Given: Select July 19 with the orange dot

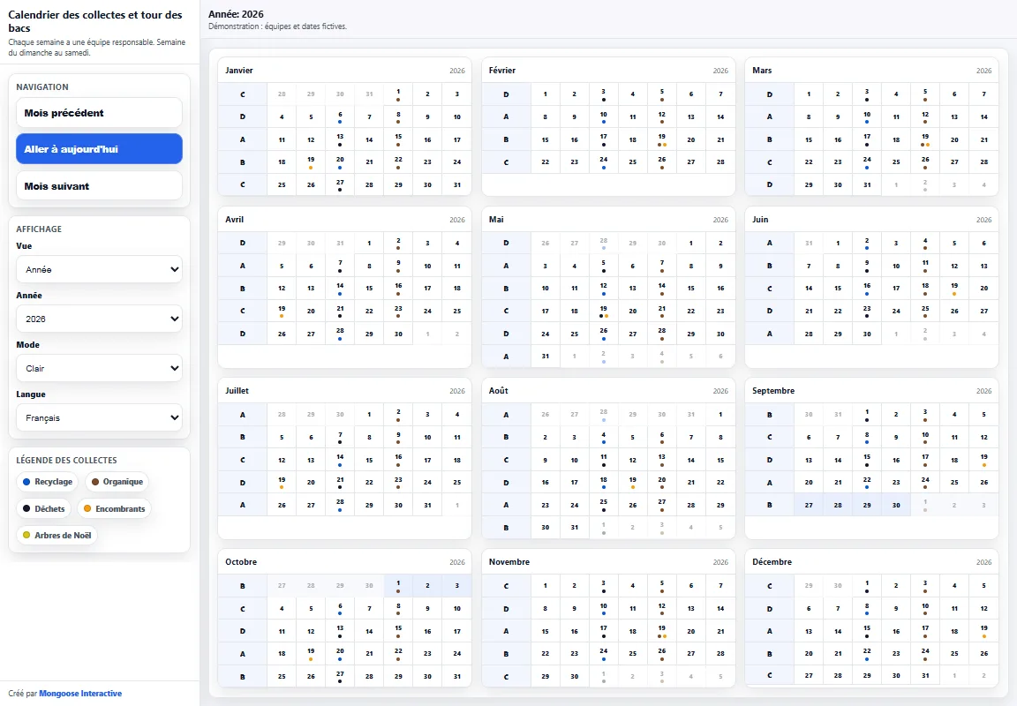Looking at the screenshot, I should point(282,483).
